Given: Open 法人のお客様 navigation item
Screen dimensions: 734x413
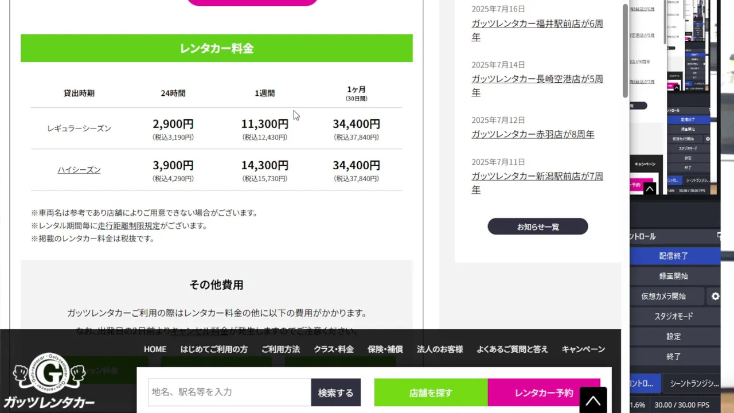Looking at the screenshot, I should point(440,349).
